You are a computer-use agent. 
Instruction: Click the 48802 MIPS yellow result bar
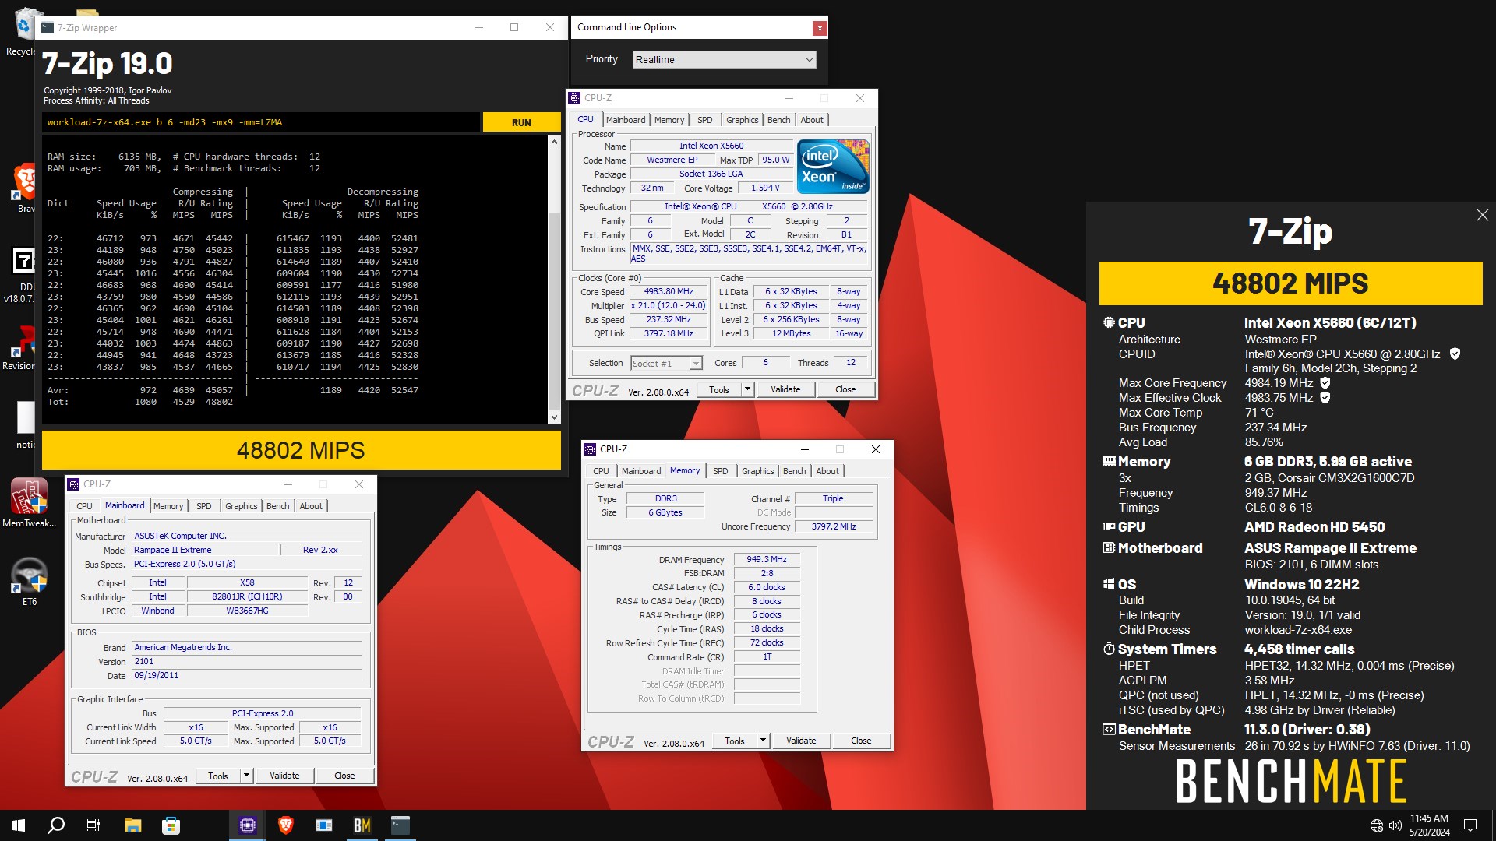pyautogui.click(x=301, y=450)
